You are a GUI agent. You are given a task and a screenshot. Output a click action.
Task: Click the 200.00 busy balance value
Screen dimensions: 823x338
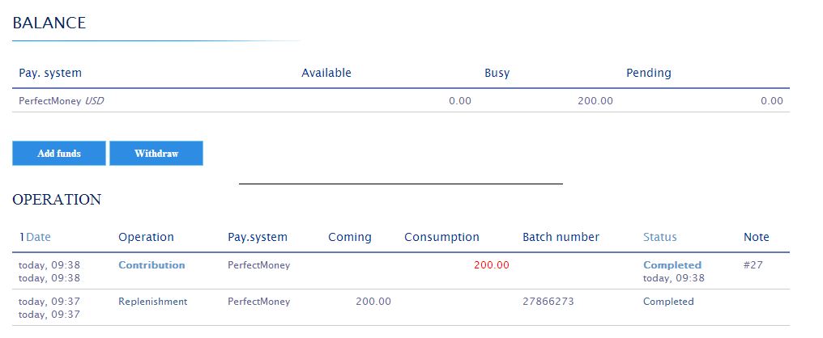pos(595,101)
